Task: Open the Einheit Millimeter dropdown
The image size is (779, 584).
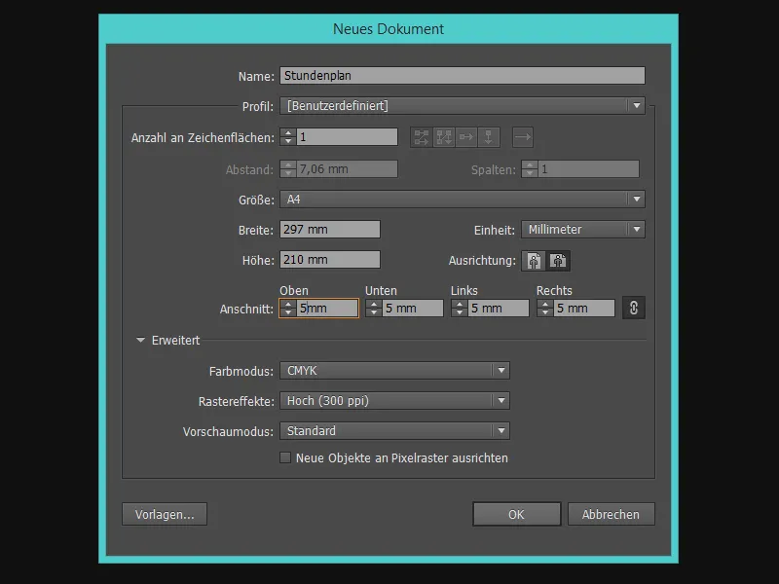Action: 582,230
